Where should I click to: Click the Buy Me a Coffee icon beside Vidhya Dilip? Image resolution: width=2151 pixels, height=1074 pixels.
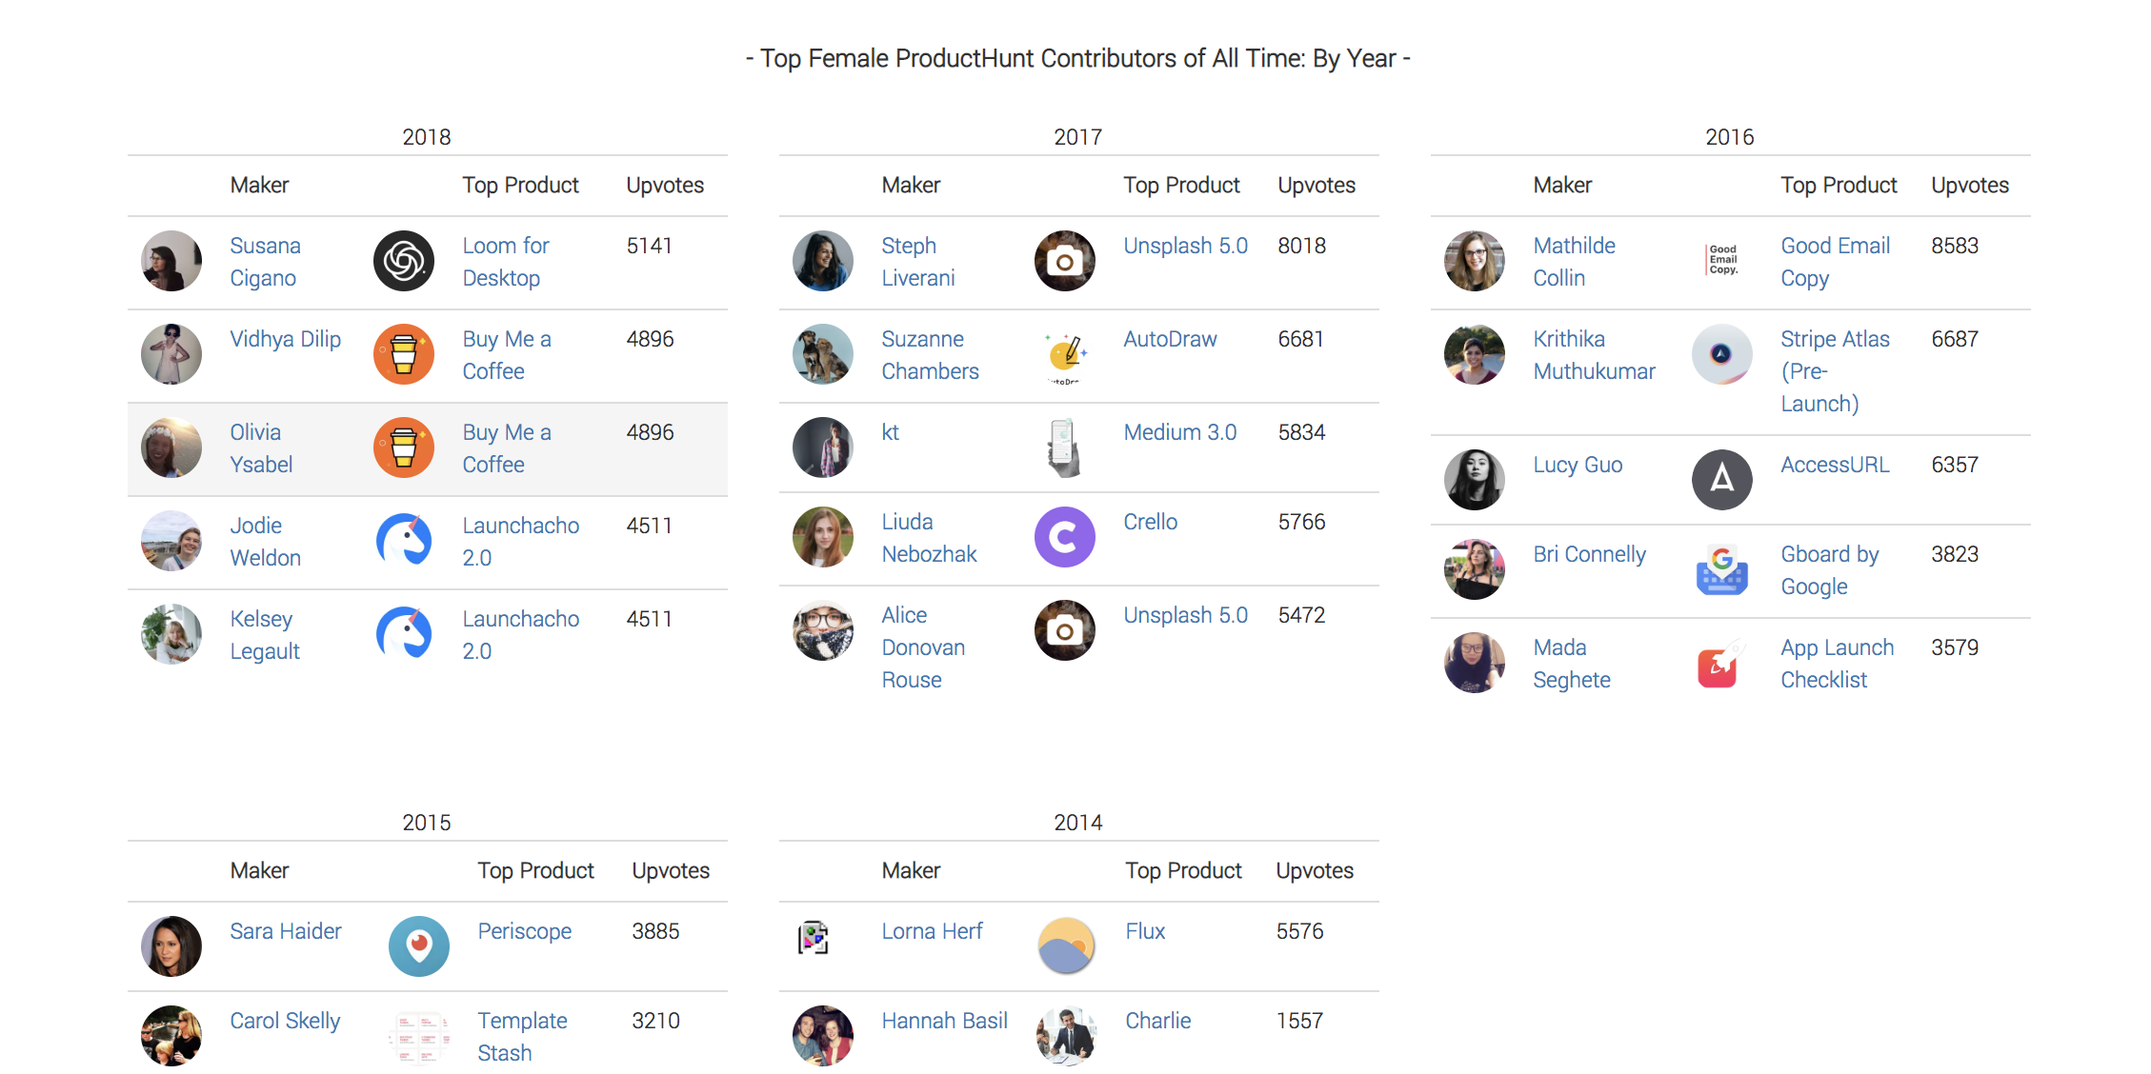pos(404,354)
